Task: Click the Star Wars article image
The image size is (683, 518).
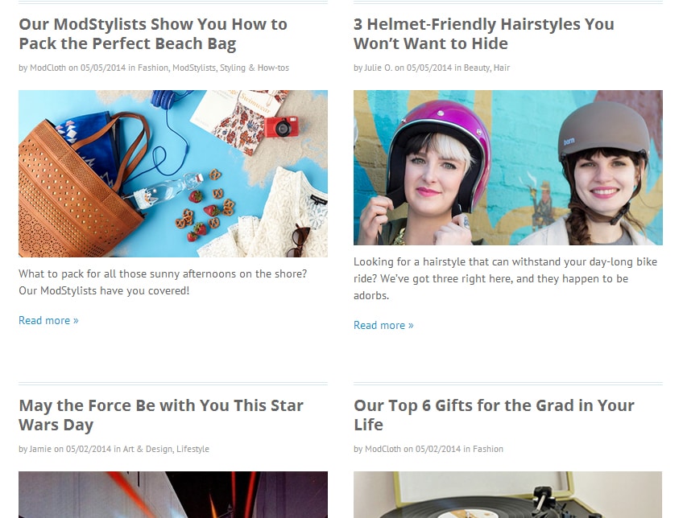Action: pyautogui.click(x=173, y=495)
